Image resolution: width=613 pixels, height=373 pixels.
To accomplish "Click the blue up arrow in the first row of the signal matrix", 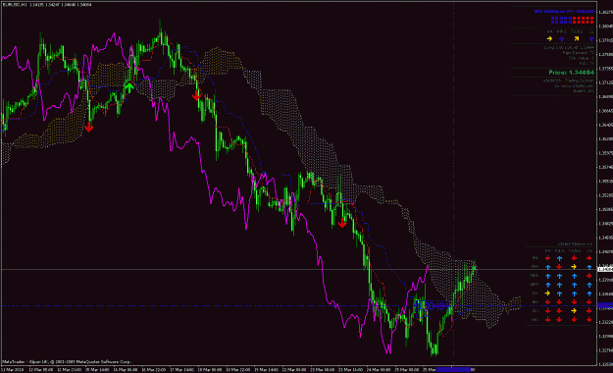I will tap(559, 258).
